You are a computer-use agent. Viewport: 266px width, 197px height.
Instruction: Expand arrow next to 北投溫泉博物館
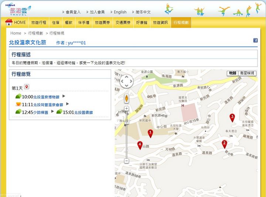64,96
